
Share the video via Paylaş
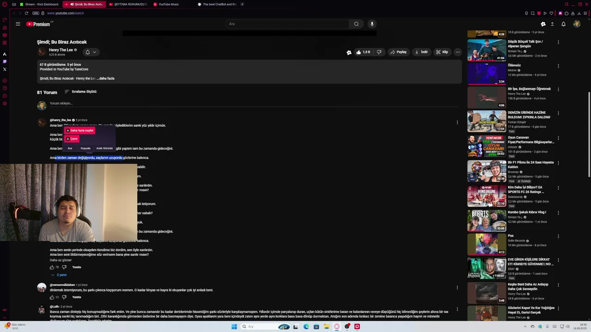pos(398,52)
